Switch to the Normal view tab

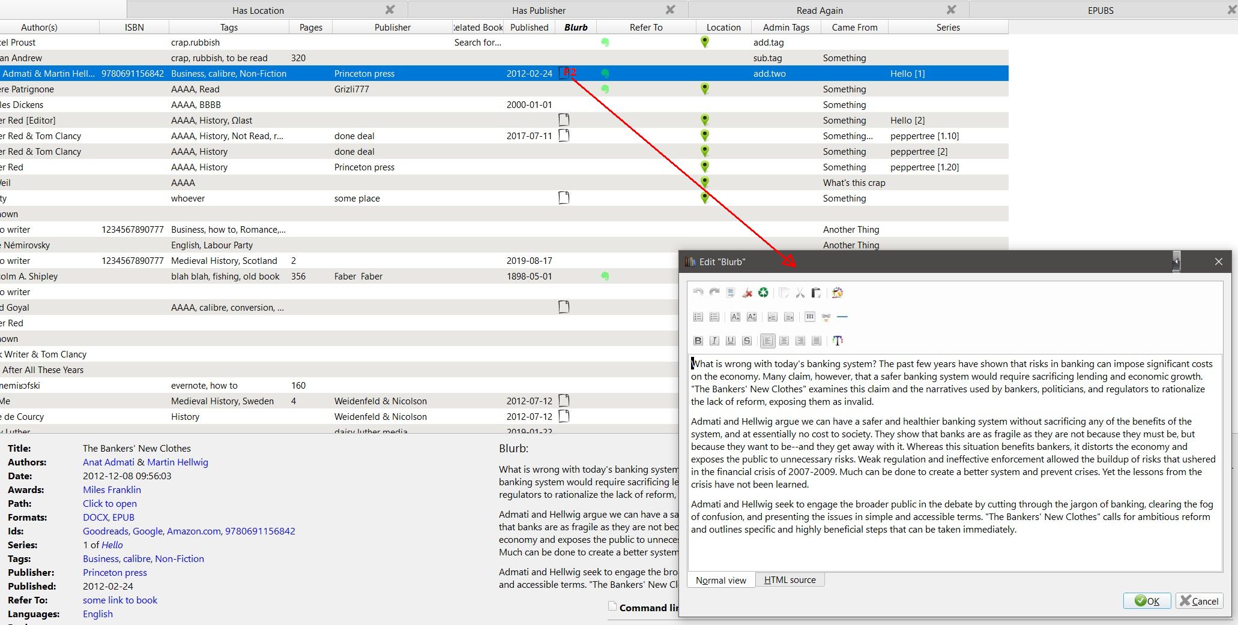(x=721, y=580)
